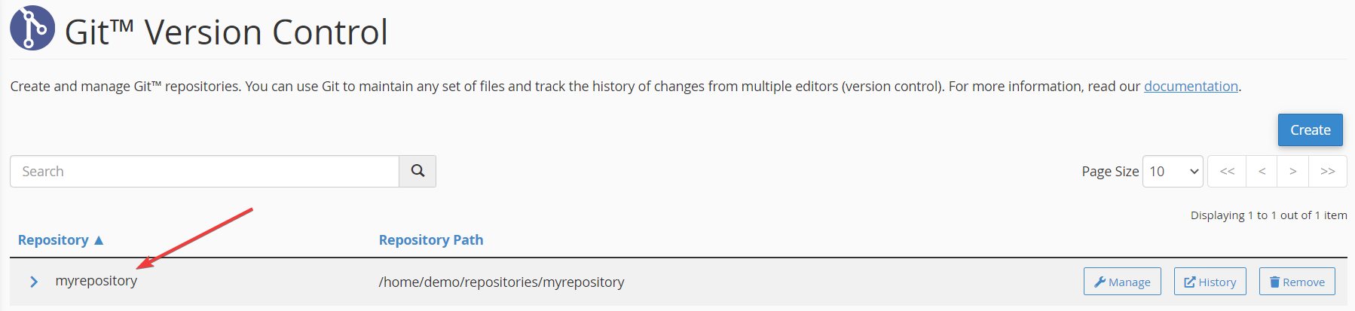1355x311 pixels.
Task: Click the blue Create button
Action: pyautogui.click(x=1310, y=130)
